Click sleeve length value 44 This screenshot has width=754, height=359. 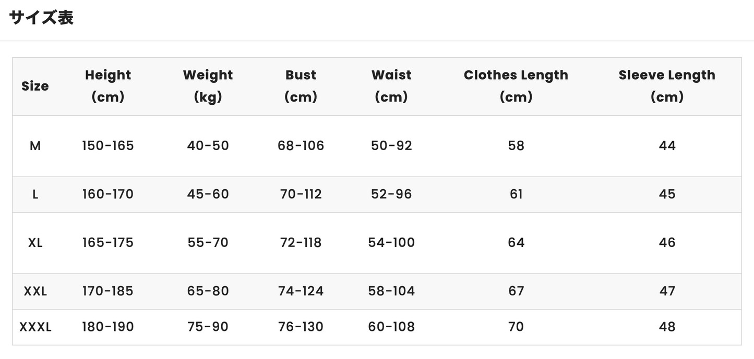[x=667, y=146]
